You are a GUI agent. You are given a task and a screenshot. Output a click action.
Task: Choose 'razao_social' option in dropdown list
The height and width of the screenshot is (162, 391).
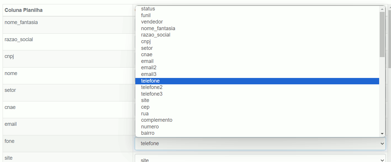(x=257, y=35)
